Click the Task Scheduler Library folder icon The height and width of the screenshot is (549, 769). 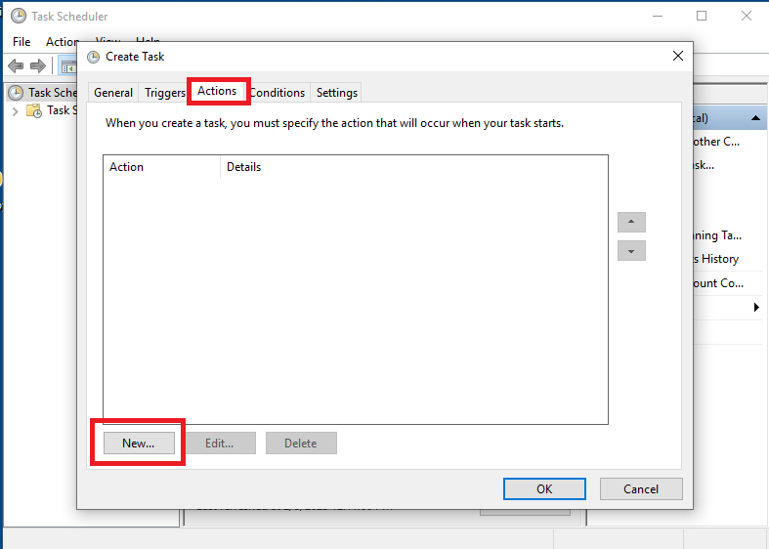[34, 110]
